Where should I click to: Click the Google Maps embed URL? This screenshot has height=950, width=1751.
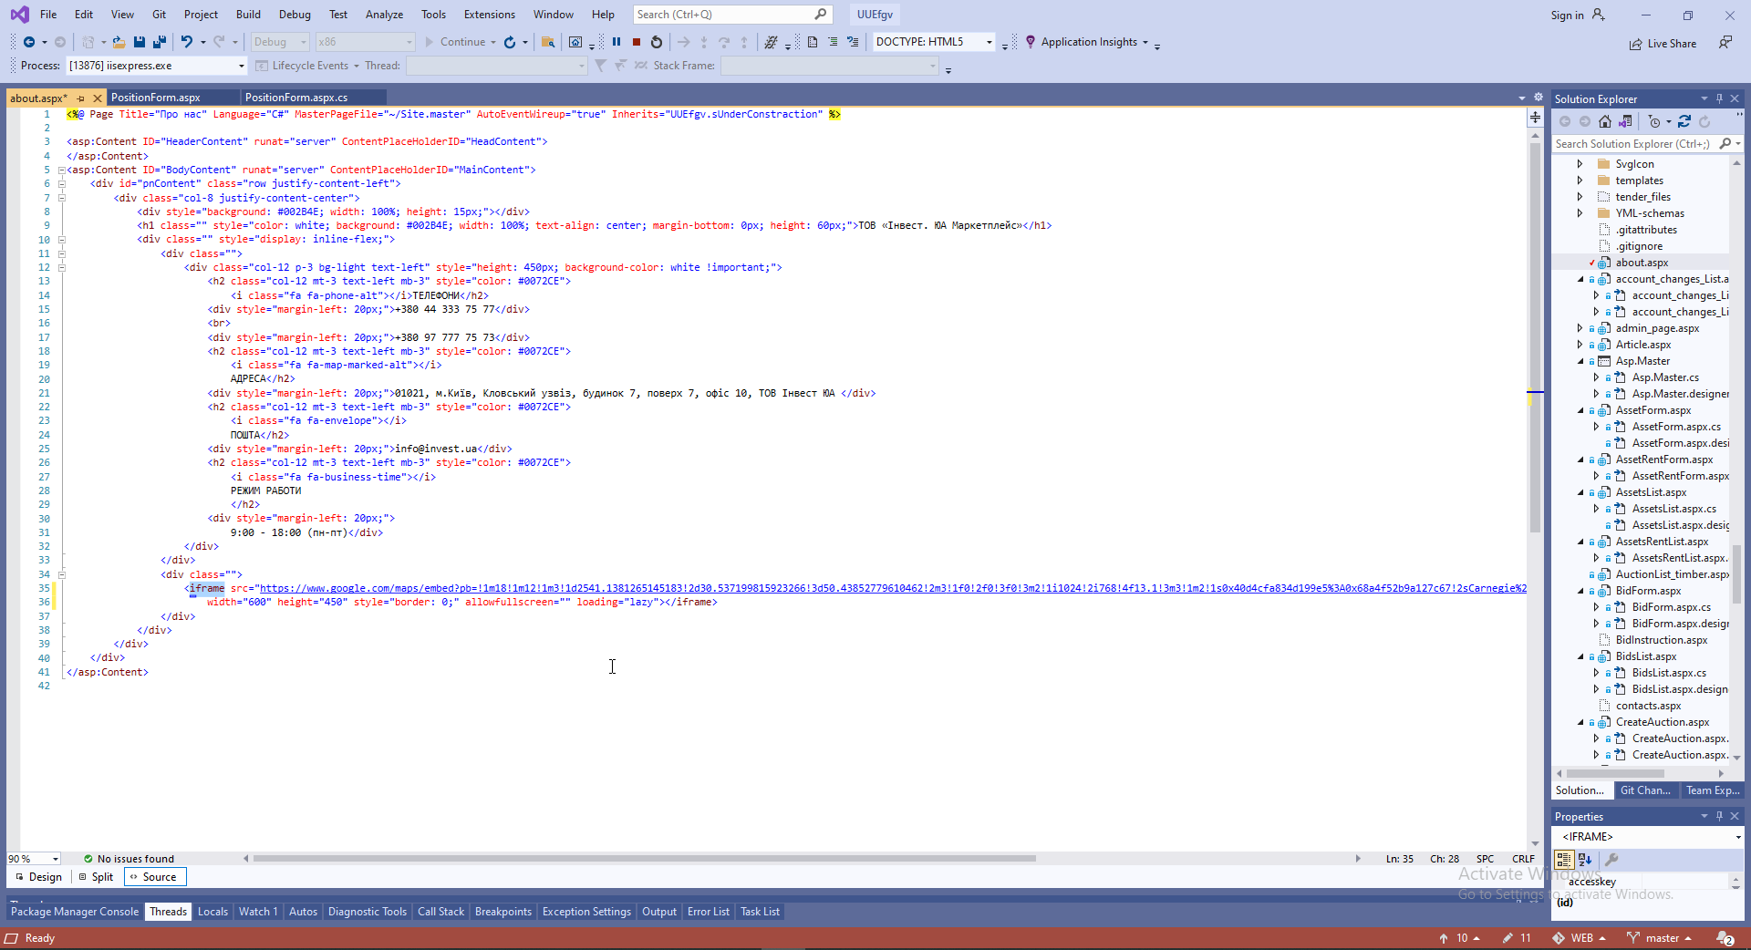click(893, 589)
